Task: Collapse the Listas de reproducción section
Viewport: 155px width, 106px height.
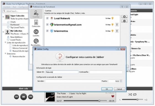Action: click(5, 43)
